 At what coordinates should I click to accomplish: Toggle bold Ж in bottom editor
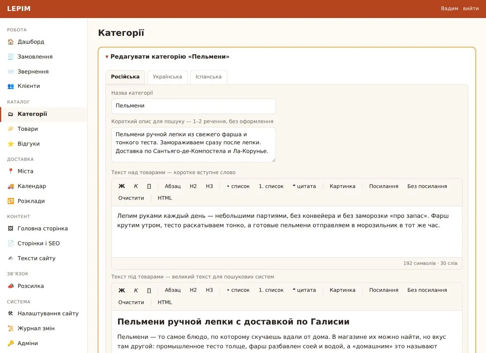click(x=122, y=290)
